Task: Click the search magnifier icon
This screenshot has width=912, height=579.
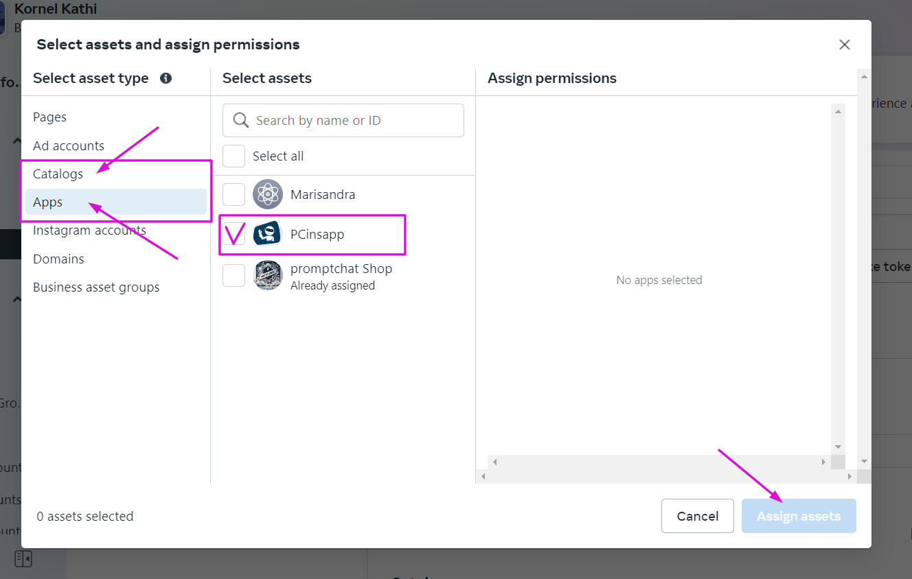Action: (240, 121)
